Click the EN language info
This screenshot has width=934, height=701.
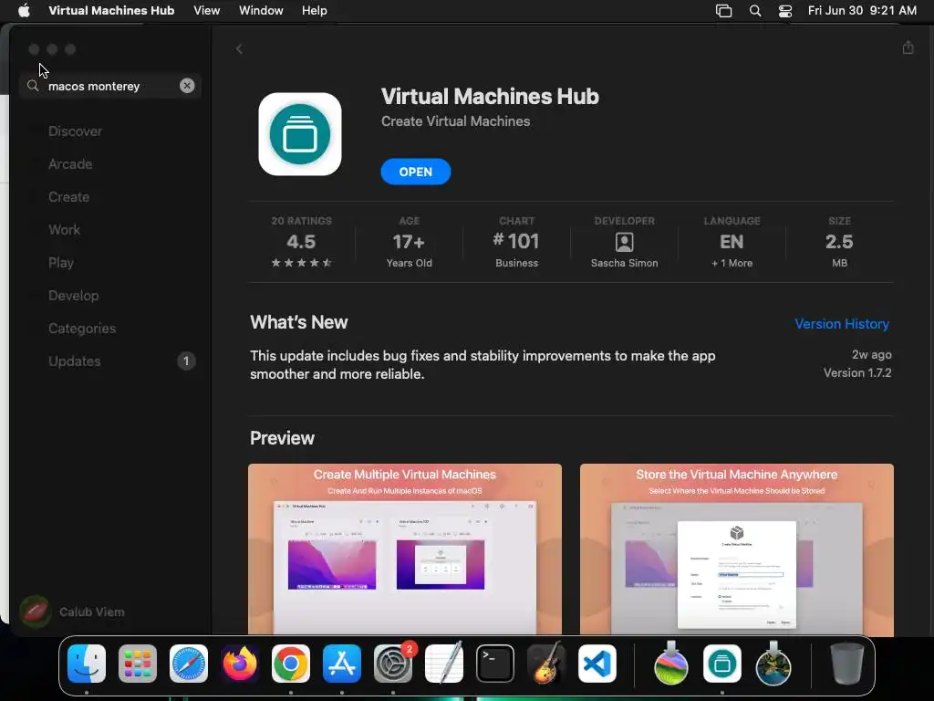coord(732,242)
